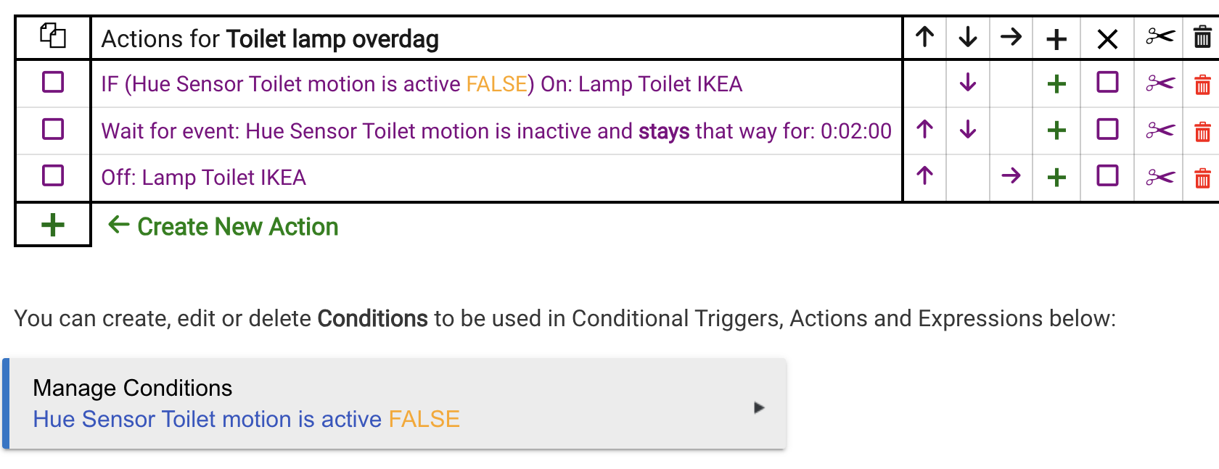Move the IF Hue Sensor action down

point(968,83)
